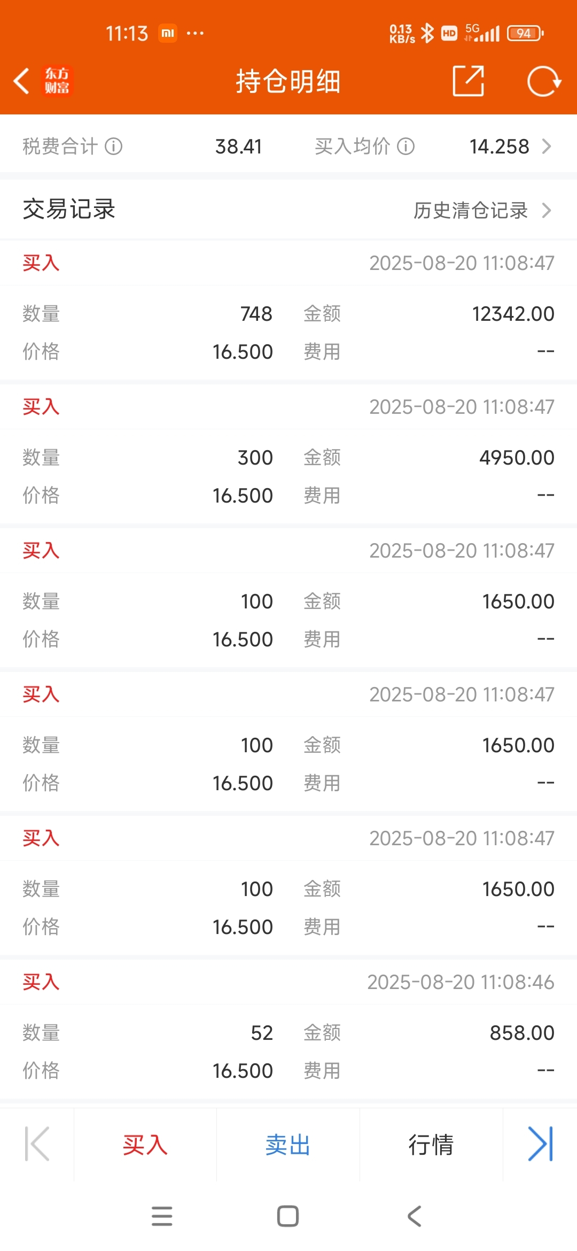Show info for 税费合计

click(x=114, y=146)
